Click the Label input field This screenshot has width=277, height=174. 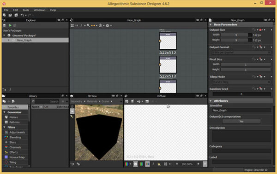(241, 162)
